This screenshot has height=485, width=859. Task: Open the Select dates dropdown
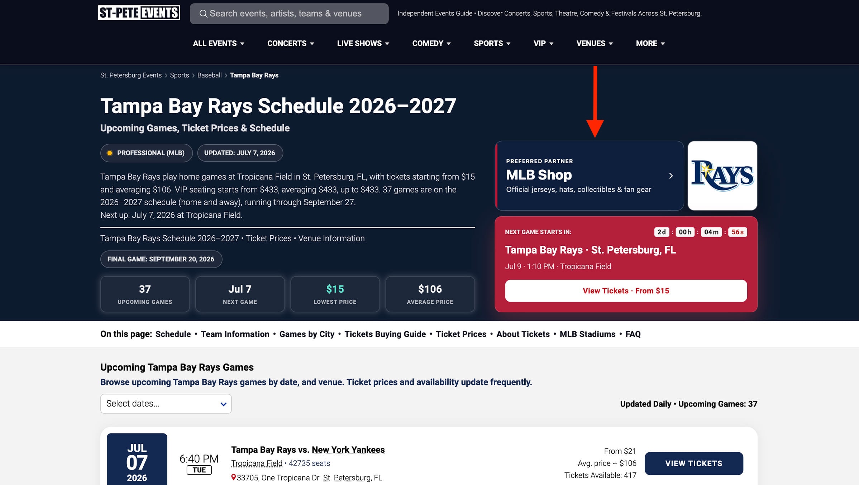coord(166,404)
